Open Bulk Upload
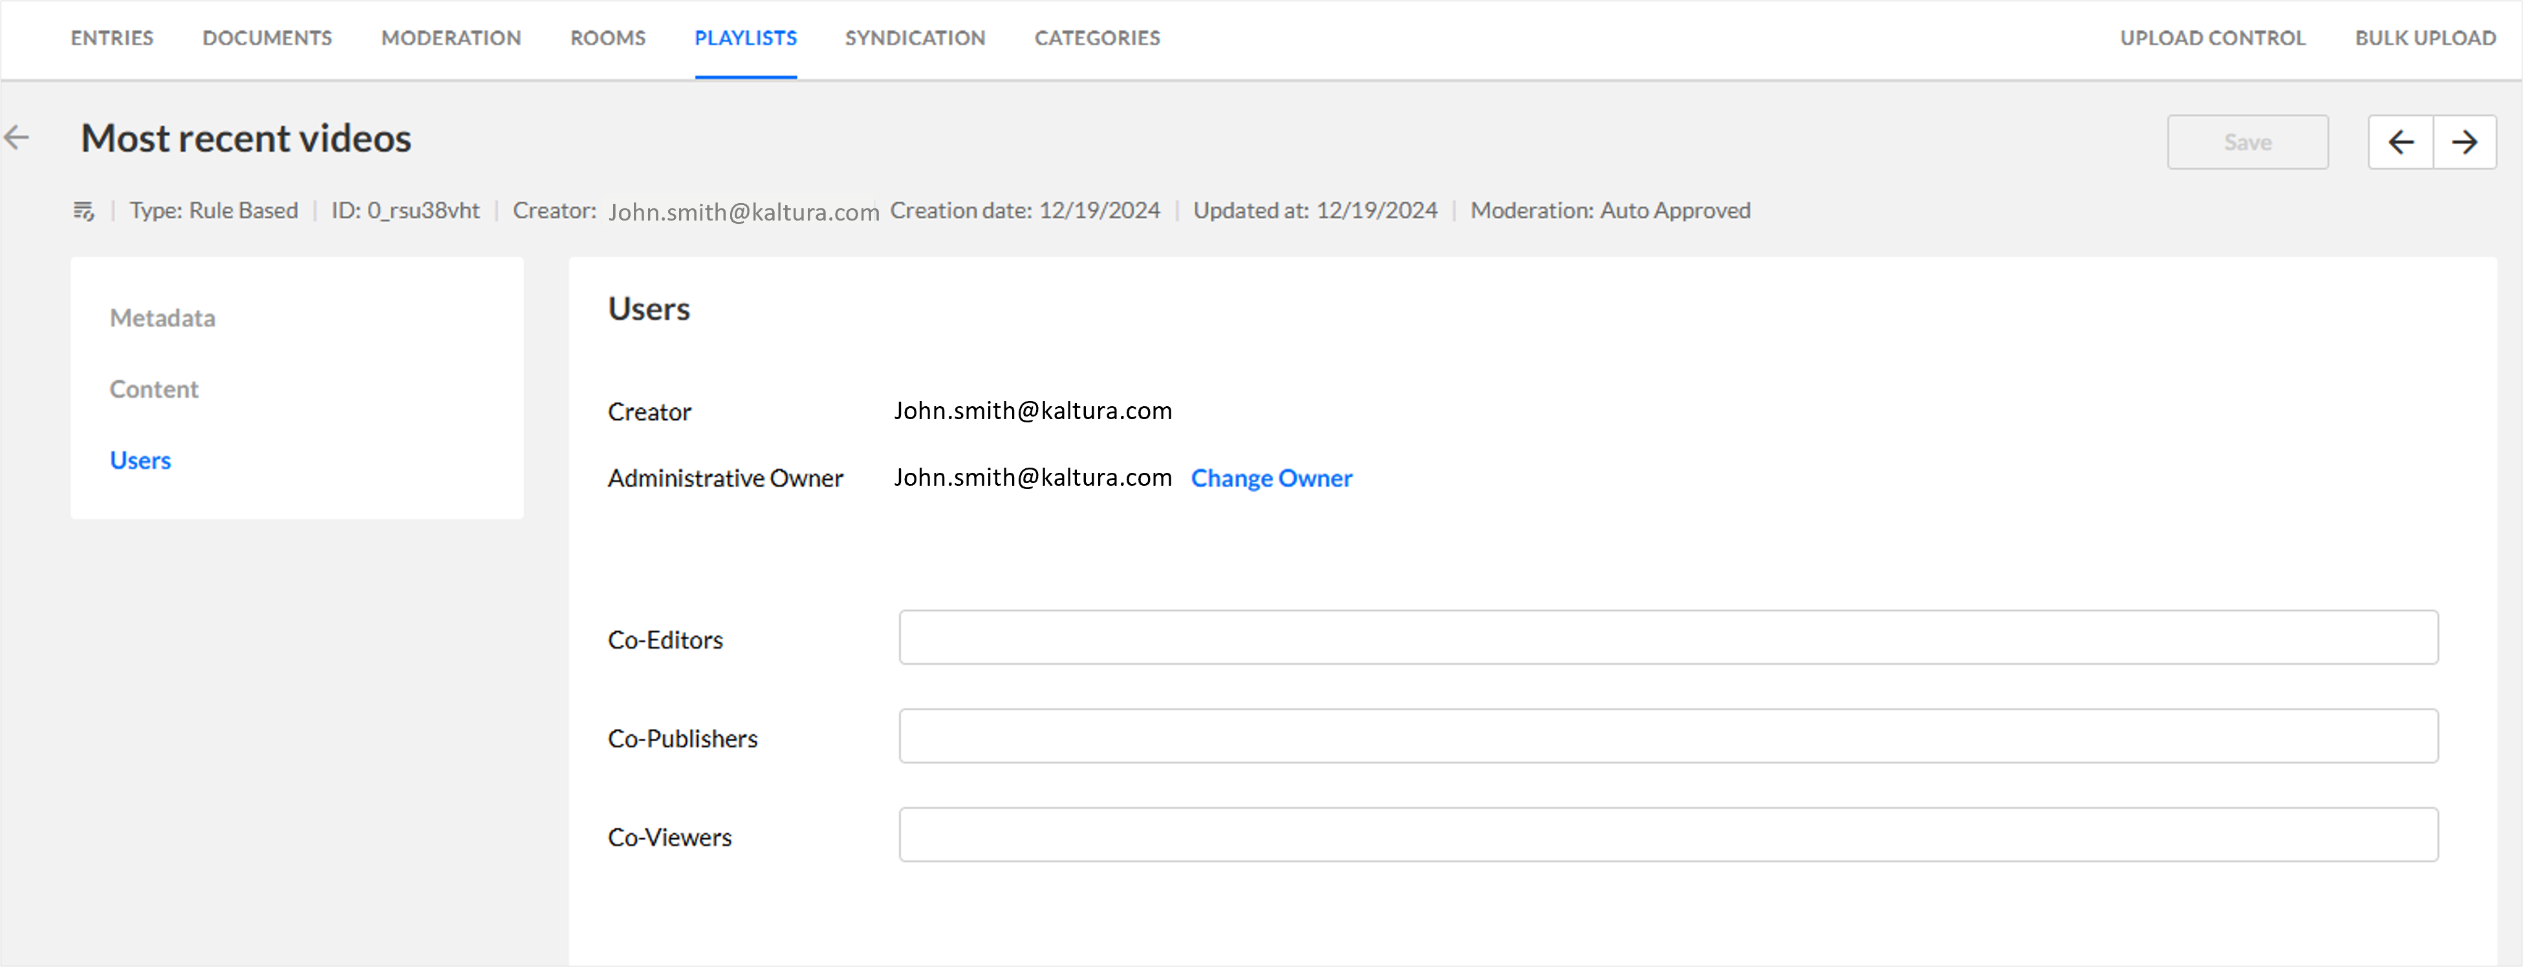 pyautogui.click(x=2425, y=38)
